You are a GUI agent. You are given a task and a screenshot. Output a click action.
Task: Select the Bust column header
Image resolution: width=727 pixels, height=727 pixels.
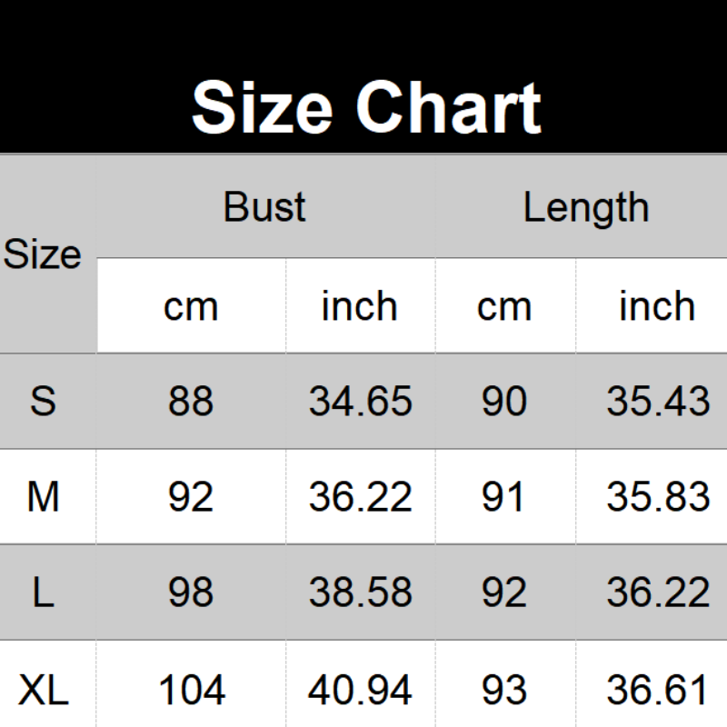(264, 207)
